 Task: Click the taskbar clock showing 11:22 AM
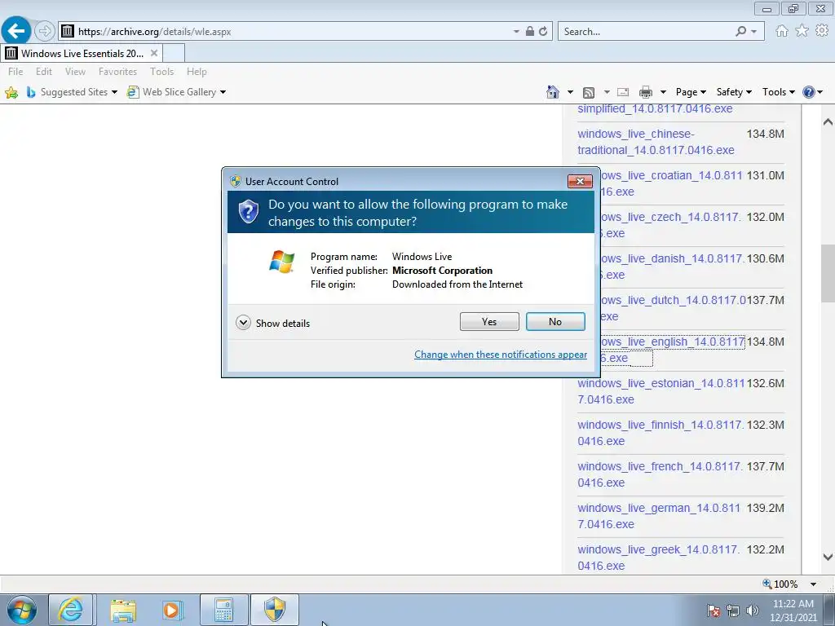click(x=793, y=611)
